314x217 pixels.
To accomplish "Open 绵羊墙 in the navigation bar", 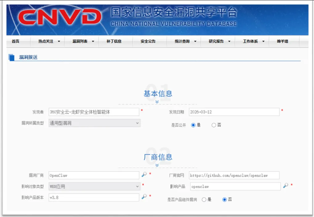I will click(x=283, y=41).
